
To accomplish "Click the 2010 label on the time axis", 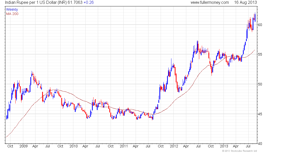I will click(x=74, y=146).
